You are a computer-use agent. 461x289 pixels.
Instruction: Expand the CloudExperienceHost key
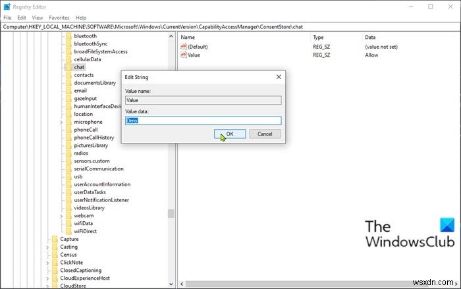pyautogui.click(x=47, y=278)
